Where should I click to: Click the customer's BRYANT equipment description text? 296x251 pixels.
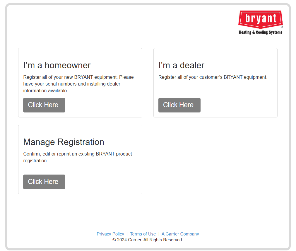click(x=213, y=77)
